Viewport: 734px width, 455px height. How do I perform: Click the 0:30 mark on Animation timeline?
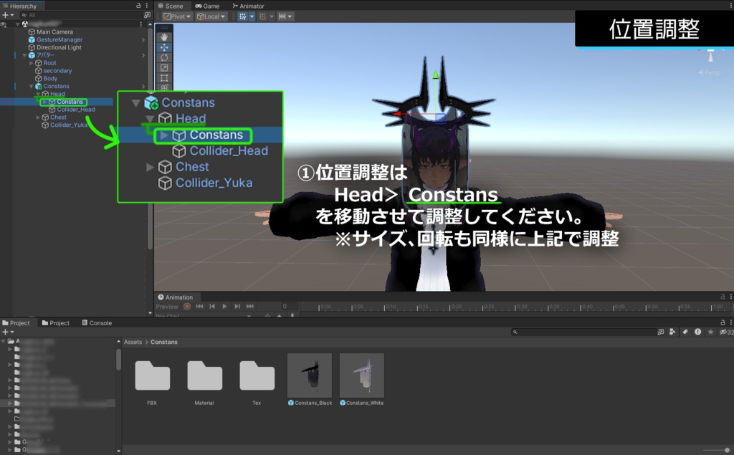click(521, 307)
